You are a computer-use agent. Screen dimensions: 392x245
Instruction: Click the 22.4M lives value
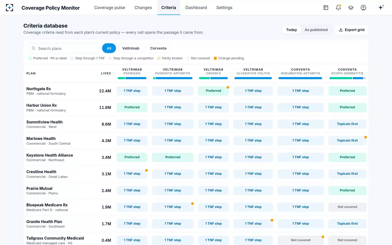[x=105, y=91]
